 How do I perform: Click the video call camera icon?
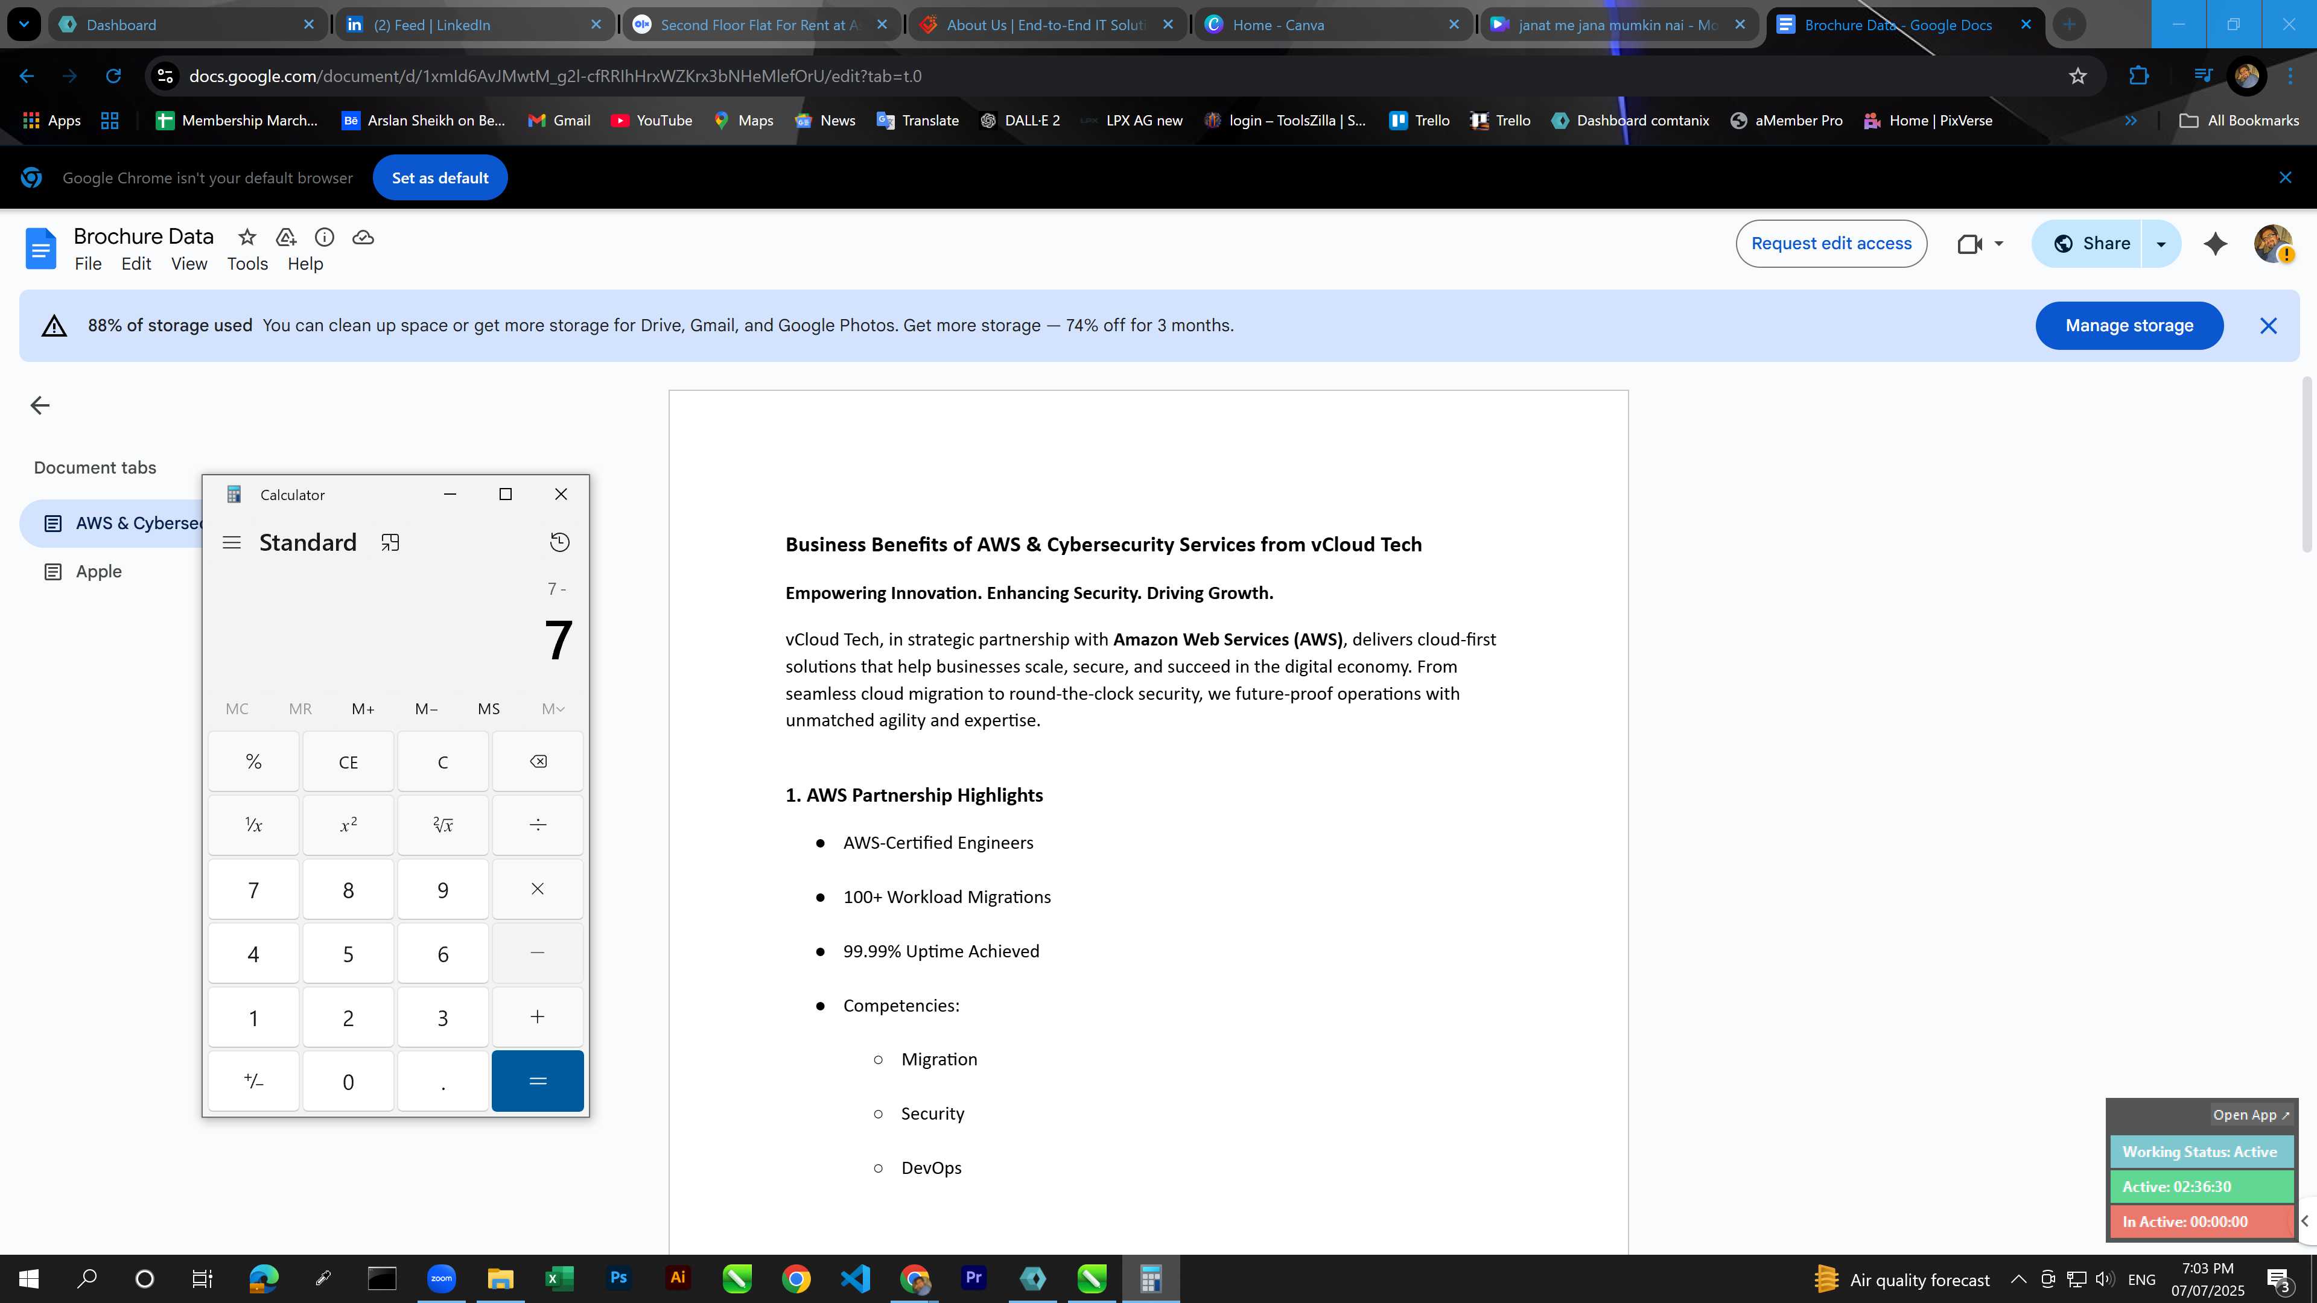(1969, 244)
